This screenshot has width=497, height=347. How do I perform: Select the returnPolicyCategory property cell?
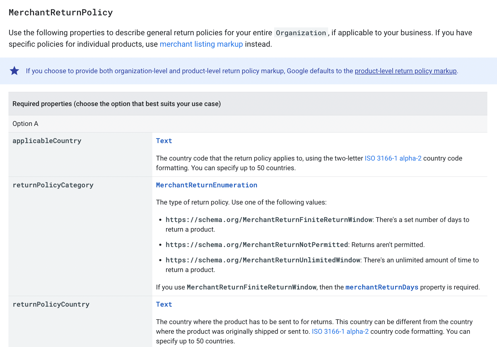click(53, 185)
